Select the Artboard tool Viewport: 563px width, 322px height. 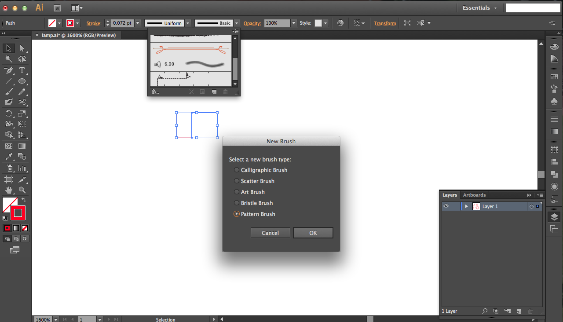9,179
